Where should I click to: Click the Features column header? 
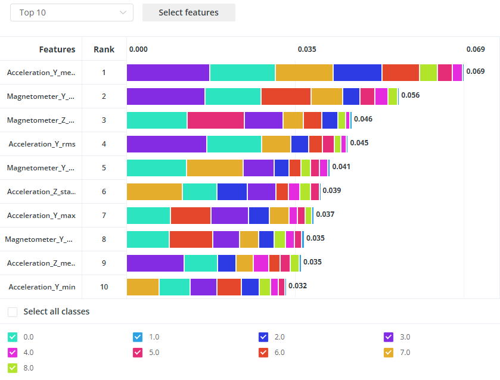[57, 49]
